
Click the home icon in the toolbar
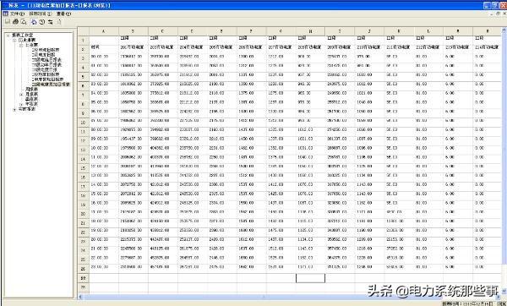34,22
